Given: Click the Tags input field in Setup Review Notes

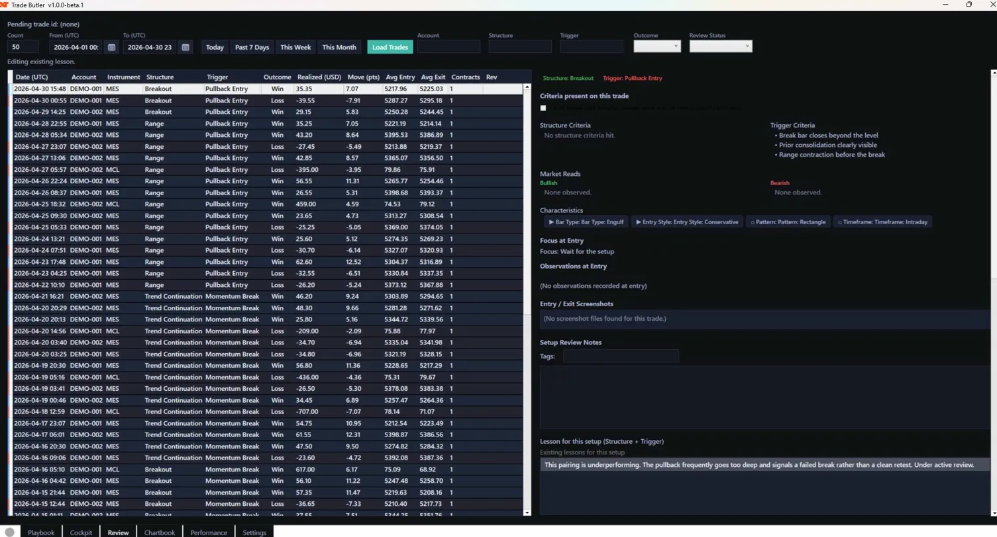Looking at the screenshot, I should pos(621,356).
